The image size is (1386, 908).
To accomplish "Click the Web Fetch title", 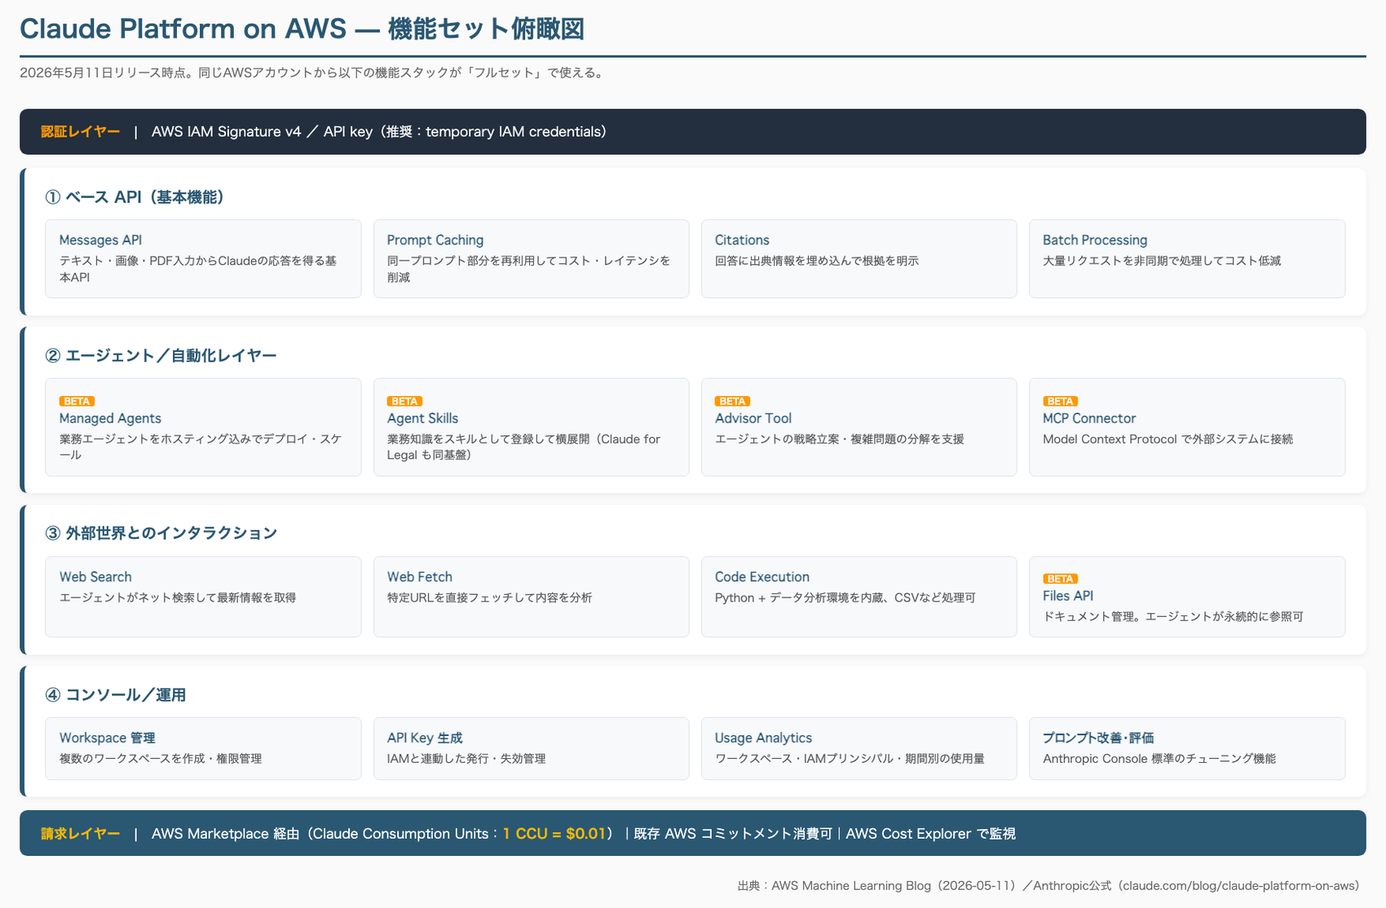I will pyautogui.click(x=419, y=577).
